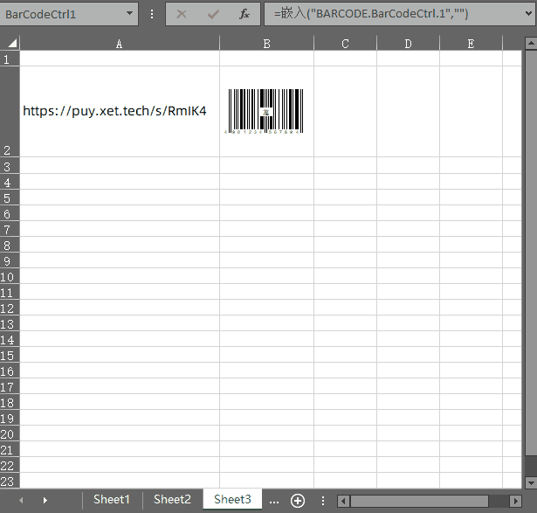The image size is (537, 513).
Task: Expand the formula bar chevron
Action: 529,13
